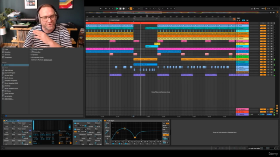Image resolution: width=280 pixels, height=157 pixels.
Task: Select Current Project in Places
Action: (x=10, y=73)
